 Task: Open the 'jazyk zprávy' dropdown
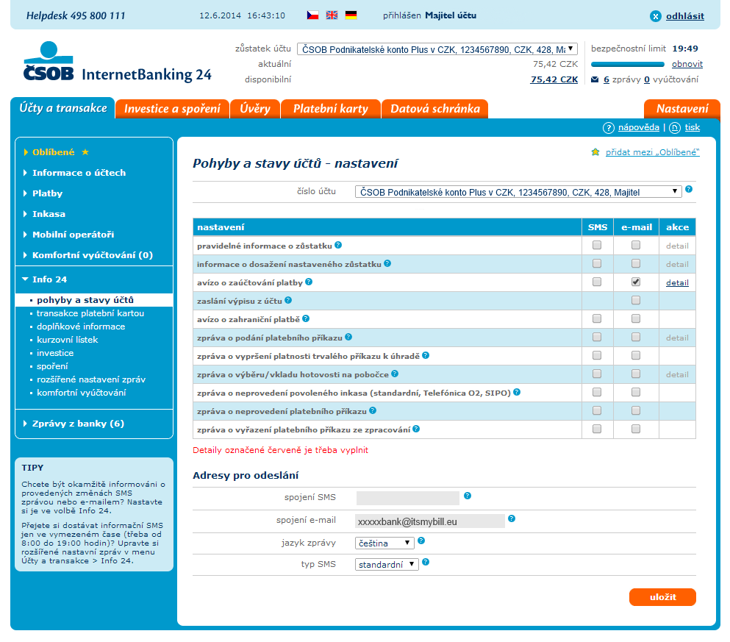384,543
